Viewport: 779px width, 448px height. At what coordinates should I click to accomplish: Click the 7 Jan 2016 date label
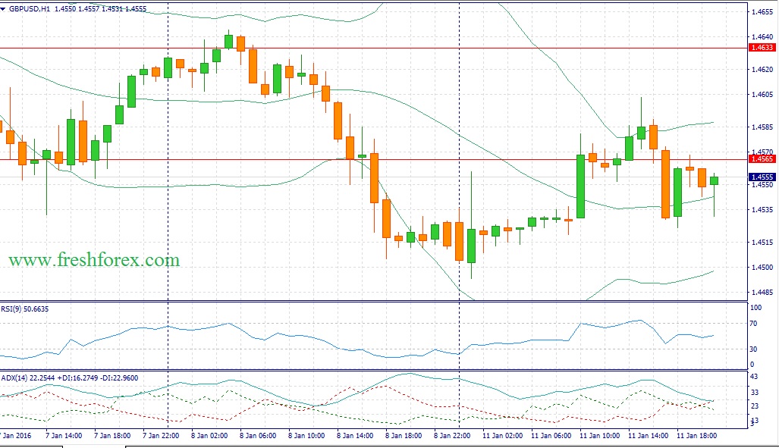pyautogui.click(x=15, y=436)
